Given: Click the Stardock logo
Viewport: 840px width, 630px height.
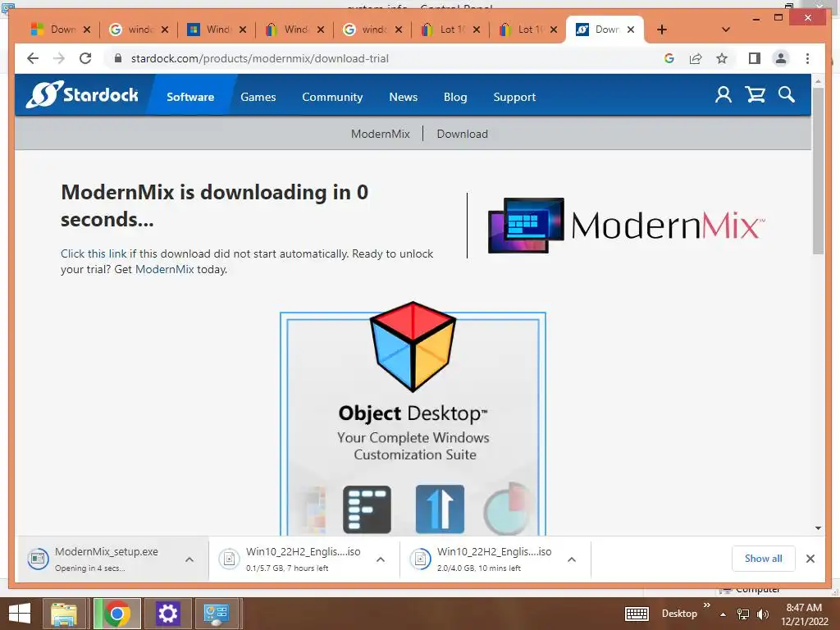Looking at the screenshot, I should (82, 95).
